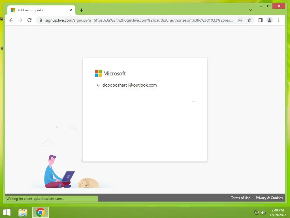This screenshot has height=218, width=290.
Task: Open the Chrome side panel icon
Action: (261, 20)
